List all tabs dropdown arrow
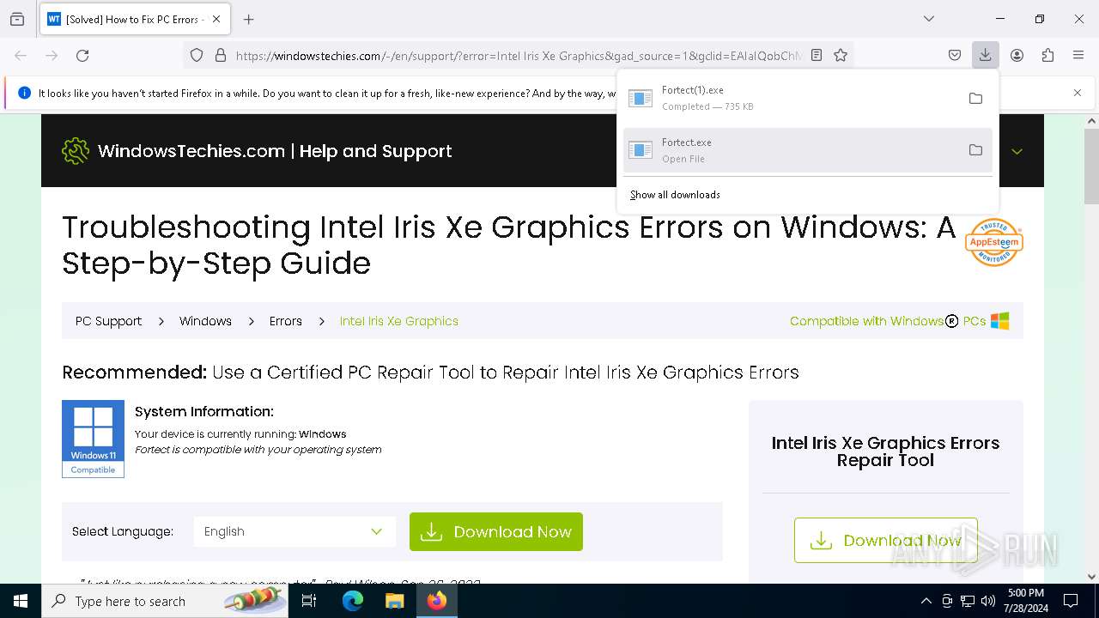 [928, 19]
